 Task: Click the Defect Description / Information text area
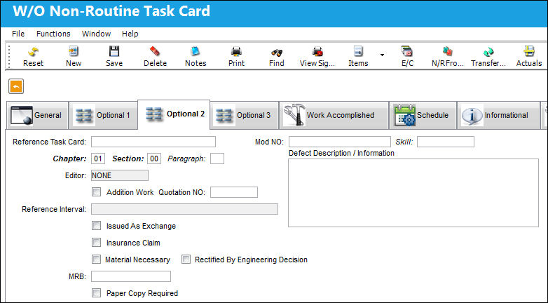(x=413, y=193)
